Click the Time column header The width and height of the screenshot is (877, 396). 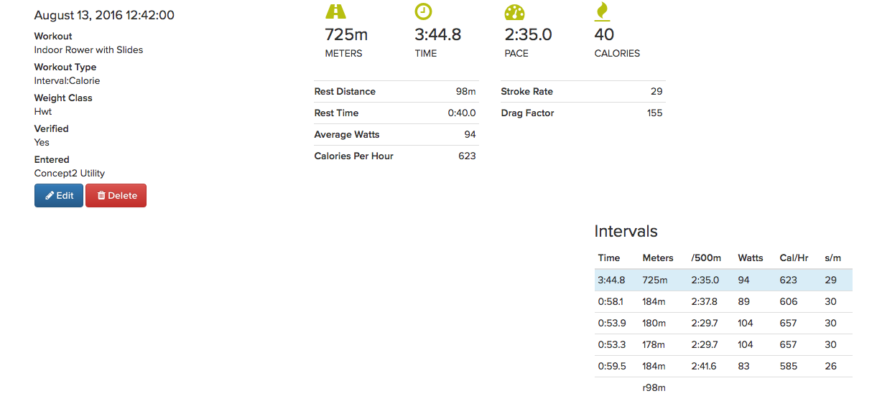coord(608,258)
